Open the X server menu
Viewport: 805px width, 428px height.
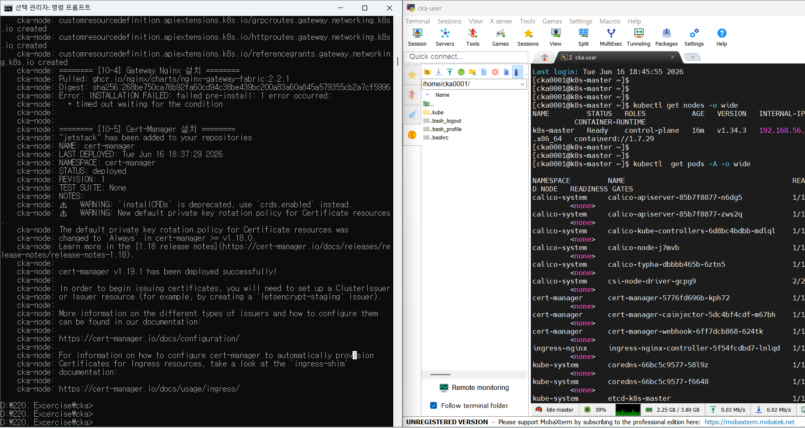501,21
